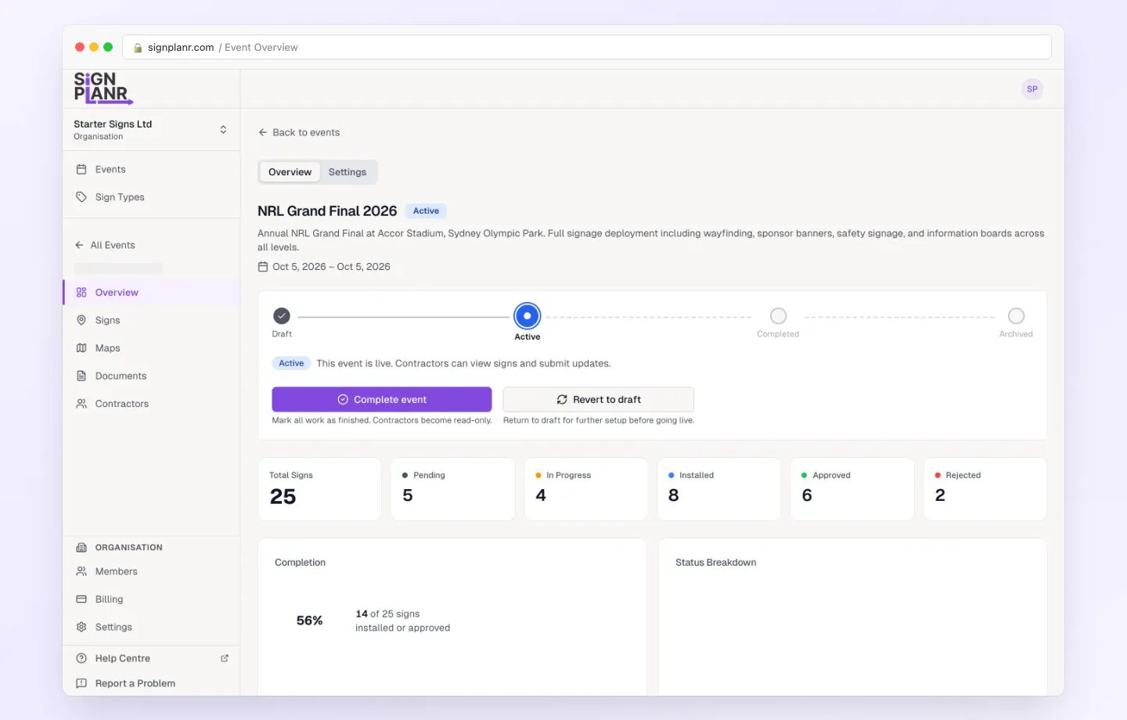The image size is (1127, 720).
Task: Click the In Progress status card
Action: [x=586, y=489]
